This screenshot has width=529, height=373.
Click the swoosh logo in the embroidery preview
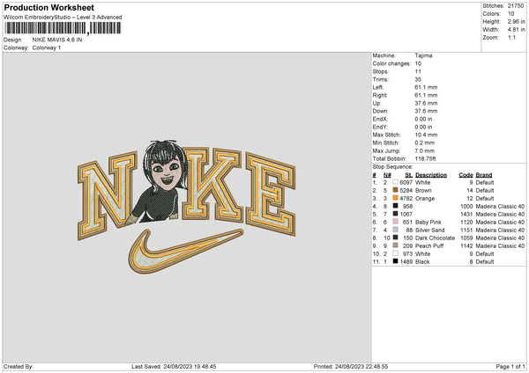click(185, 251)
